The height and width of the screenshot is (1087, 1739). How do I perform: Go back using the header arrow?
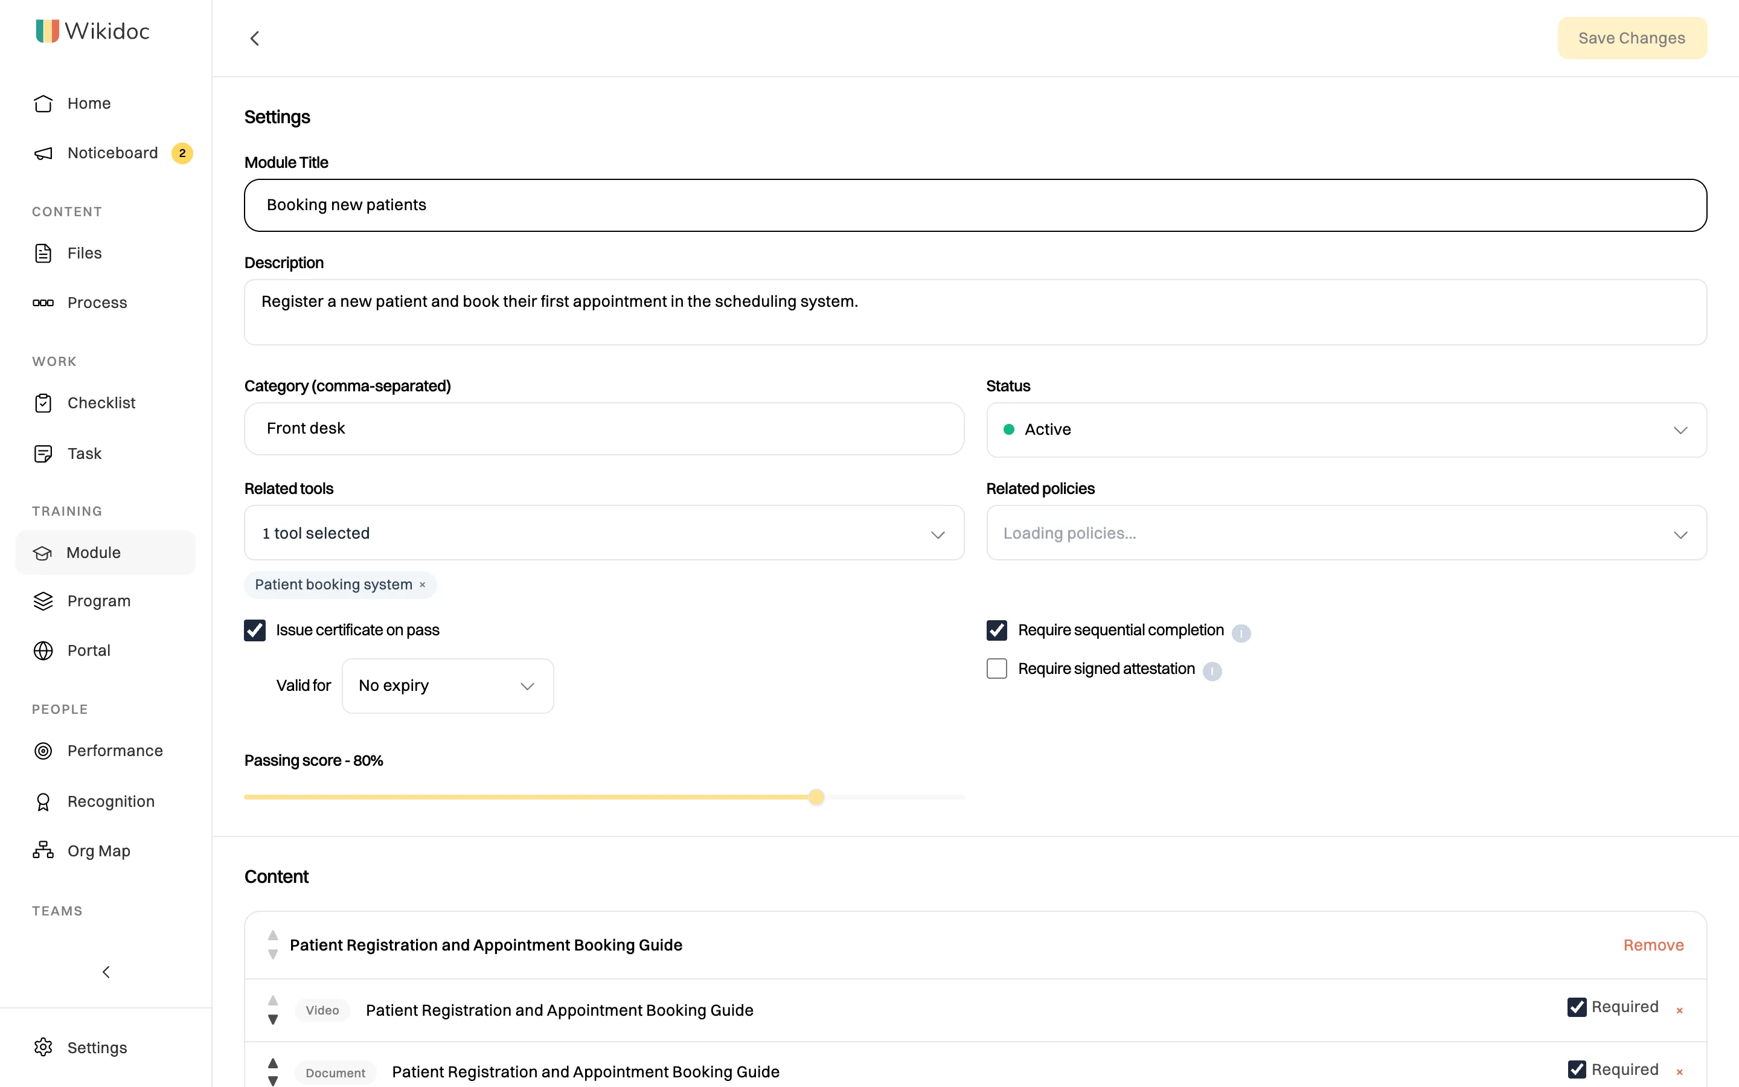[x=254, y=38]
